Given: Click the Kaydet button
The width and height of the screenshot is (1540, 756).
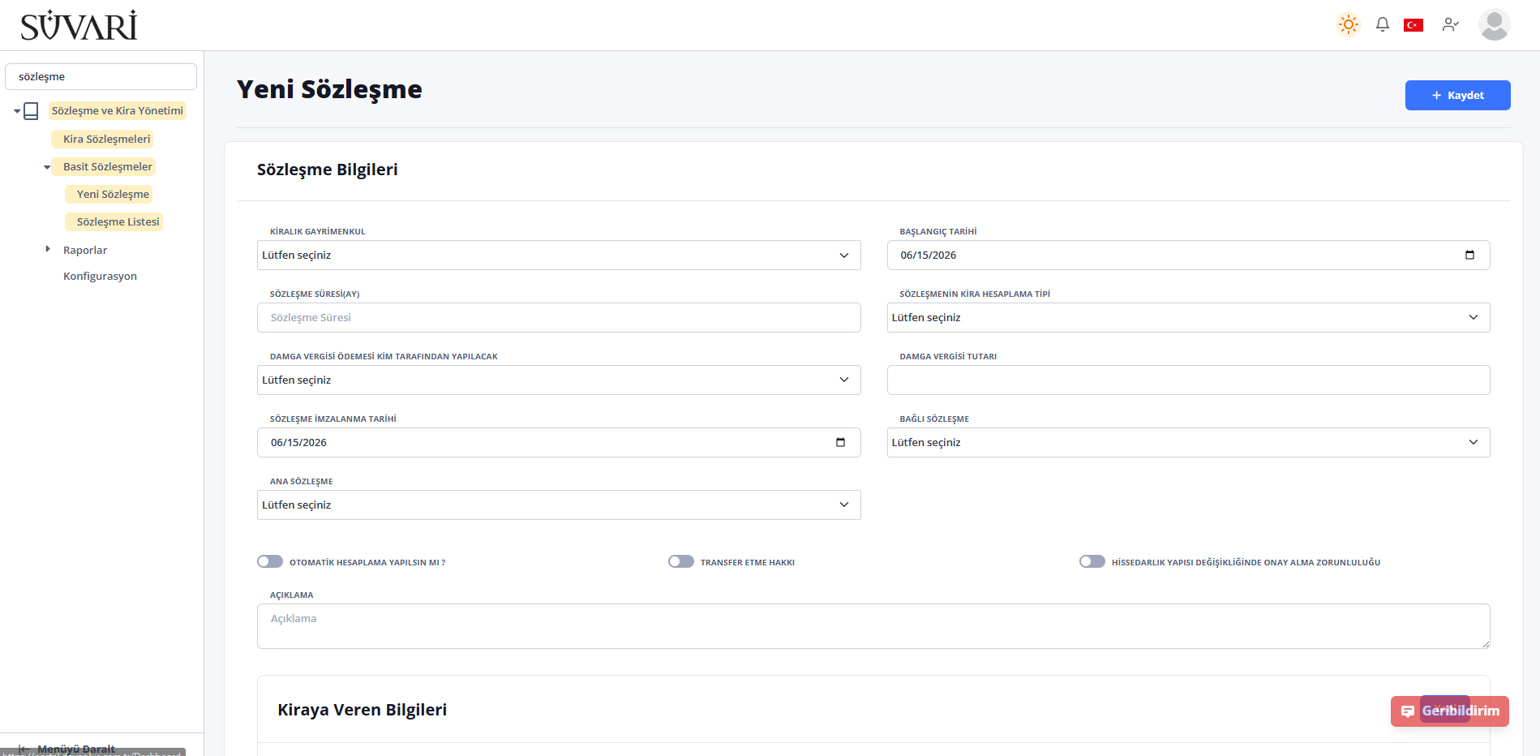Looking at the screenshot, I should click(x=1457, y=95).
